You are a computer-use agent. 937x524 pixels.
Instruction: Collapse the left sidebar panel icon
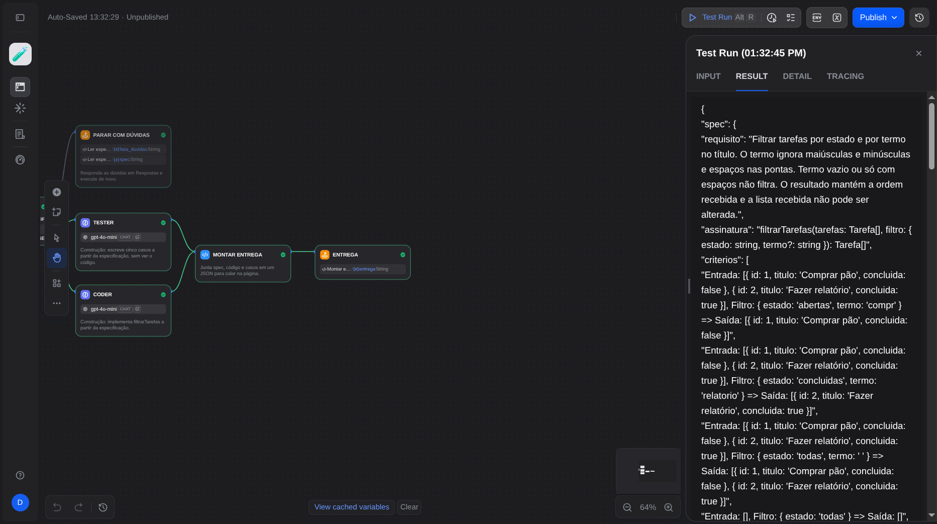(20, 18)
